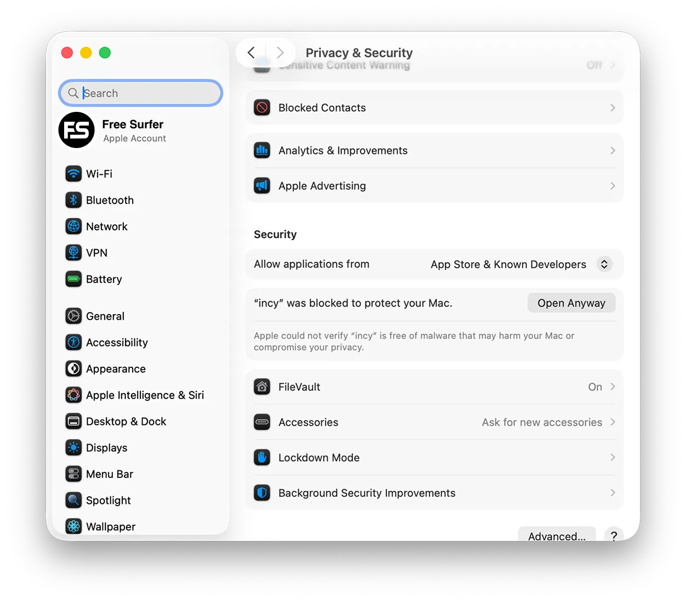686x602 pixels.
Task: Expand the Accessories row chevron
Action: click(x=613, y=422)
